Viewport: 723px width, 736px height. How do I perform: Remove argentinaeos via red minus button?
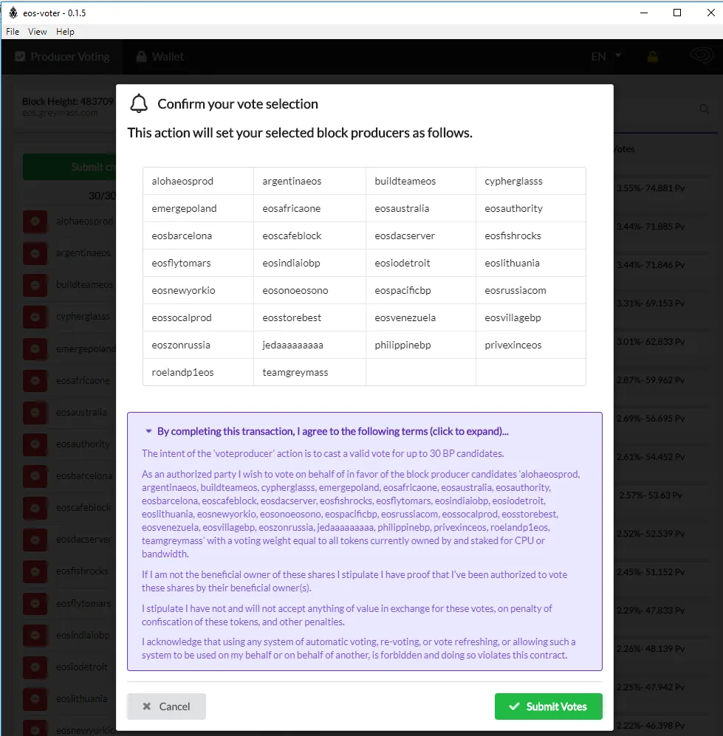(x=35, y=253)
